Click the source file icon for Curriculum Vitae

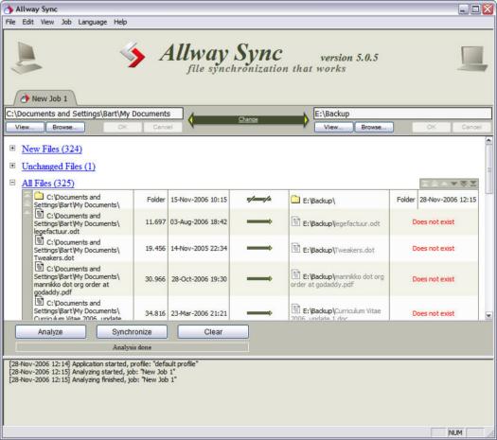[x=39, y=301]
